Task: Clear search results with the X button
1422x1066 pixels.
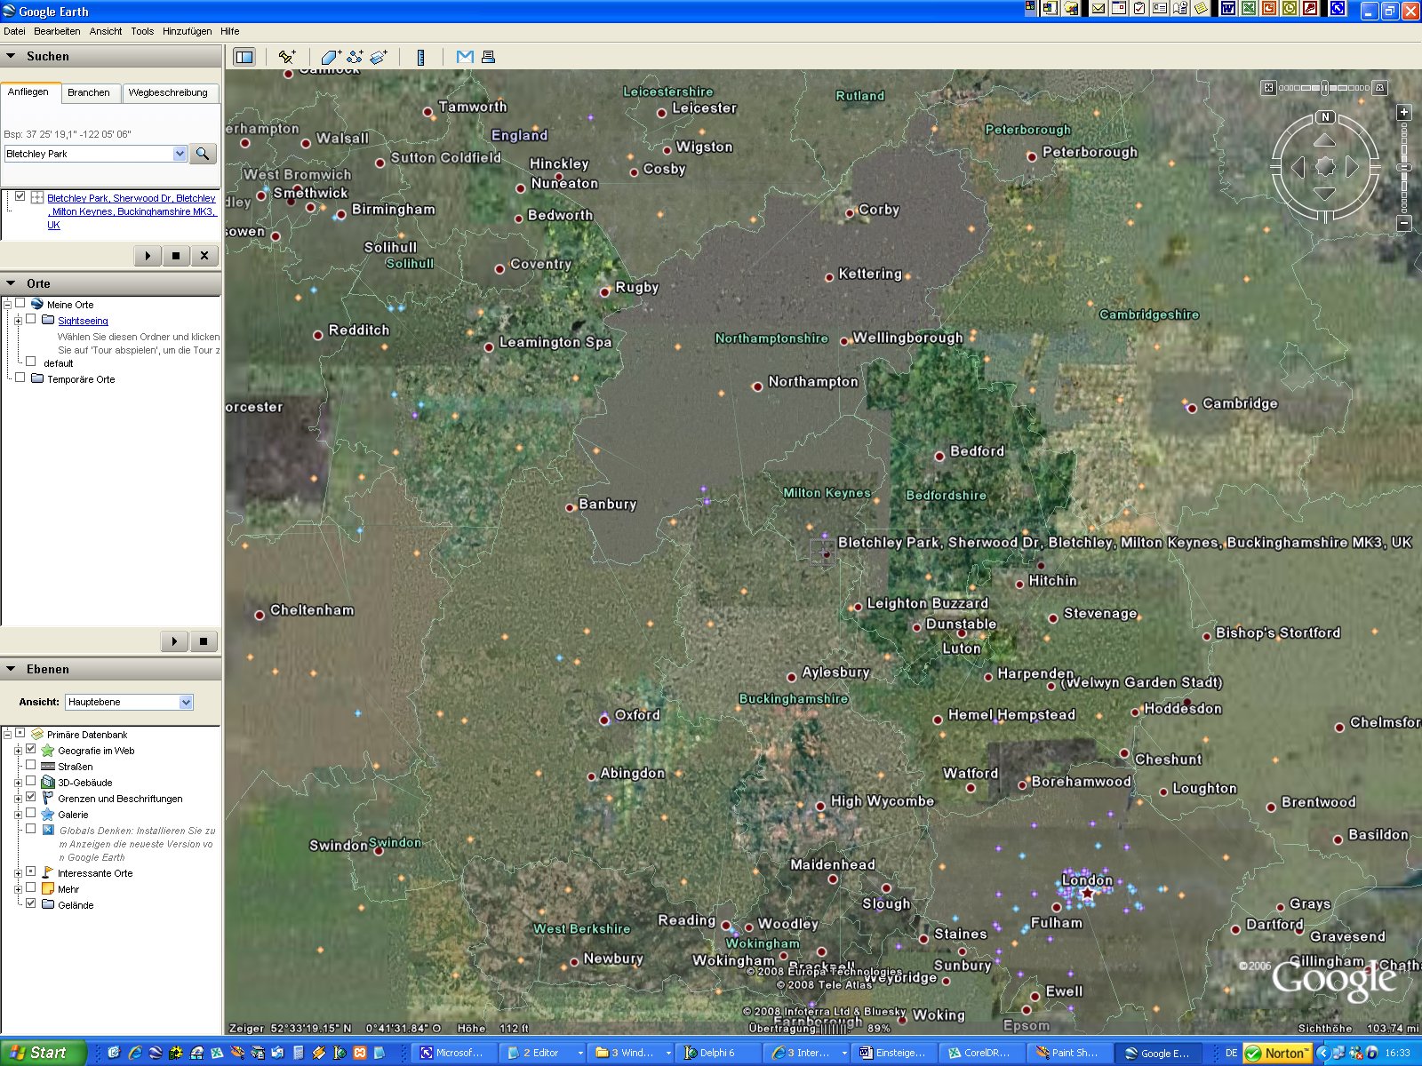Action: click(x=204, y=256)
